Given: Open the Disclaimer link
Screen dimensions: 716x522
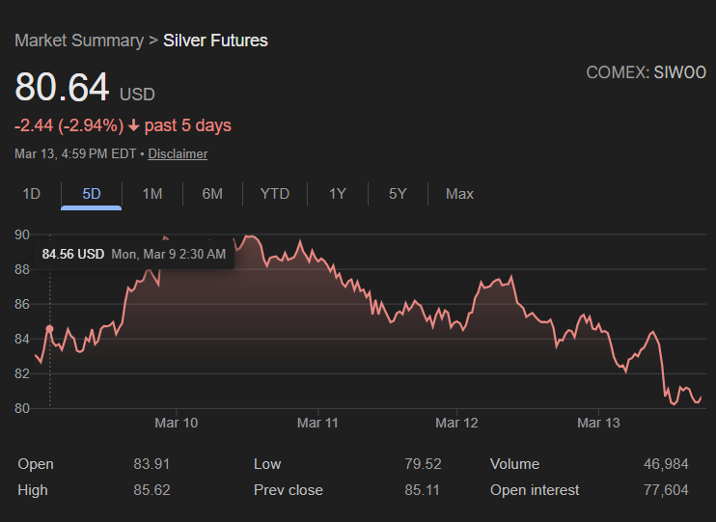Looking at the screenshot, I should pos(178,153).
